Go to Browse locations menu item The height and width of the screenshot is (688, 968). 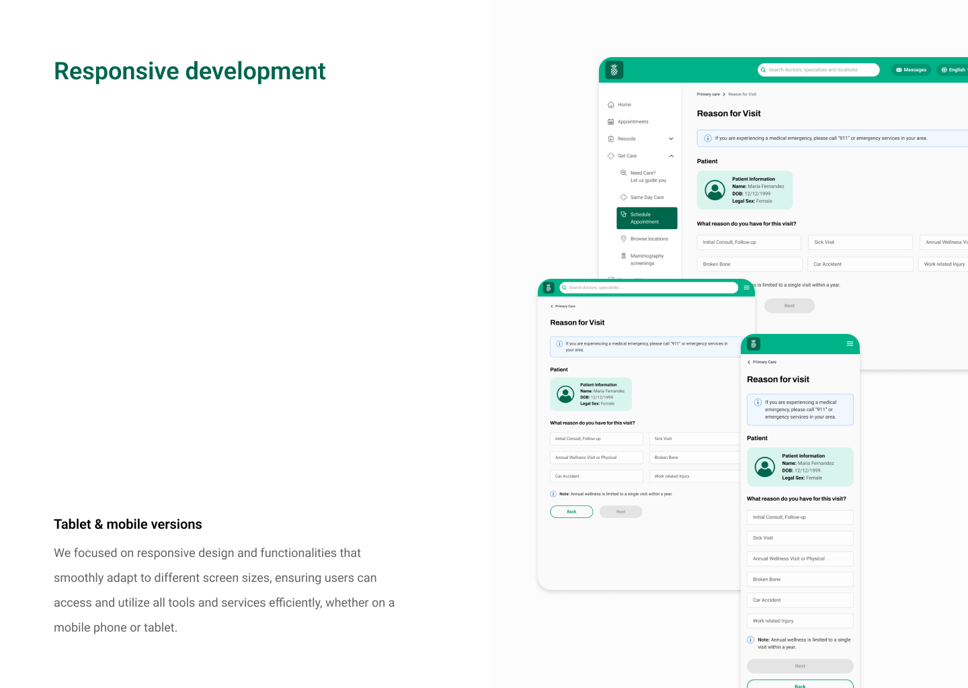point(649,239)
